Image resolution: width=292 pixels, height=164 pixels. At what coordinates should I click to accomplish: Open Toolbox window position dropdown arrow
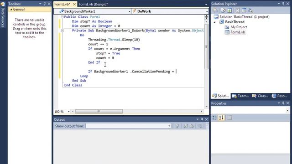(x=40, y=4)
